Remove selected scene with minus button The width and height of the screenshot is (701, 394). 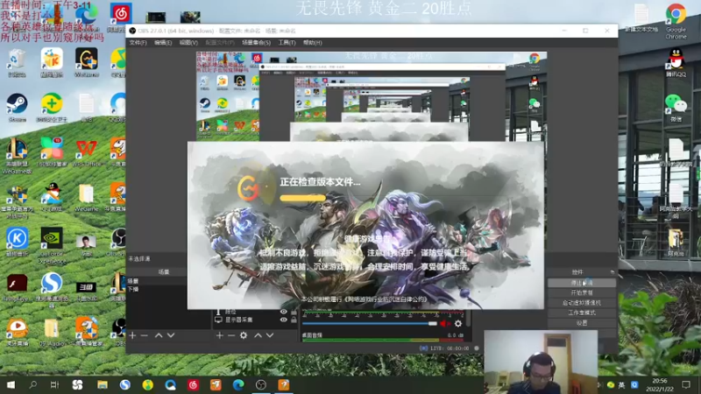(144, 335)
